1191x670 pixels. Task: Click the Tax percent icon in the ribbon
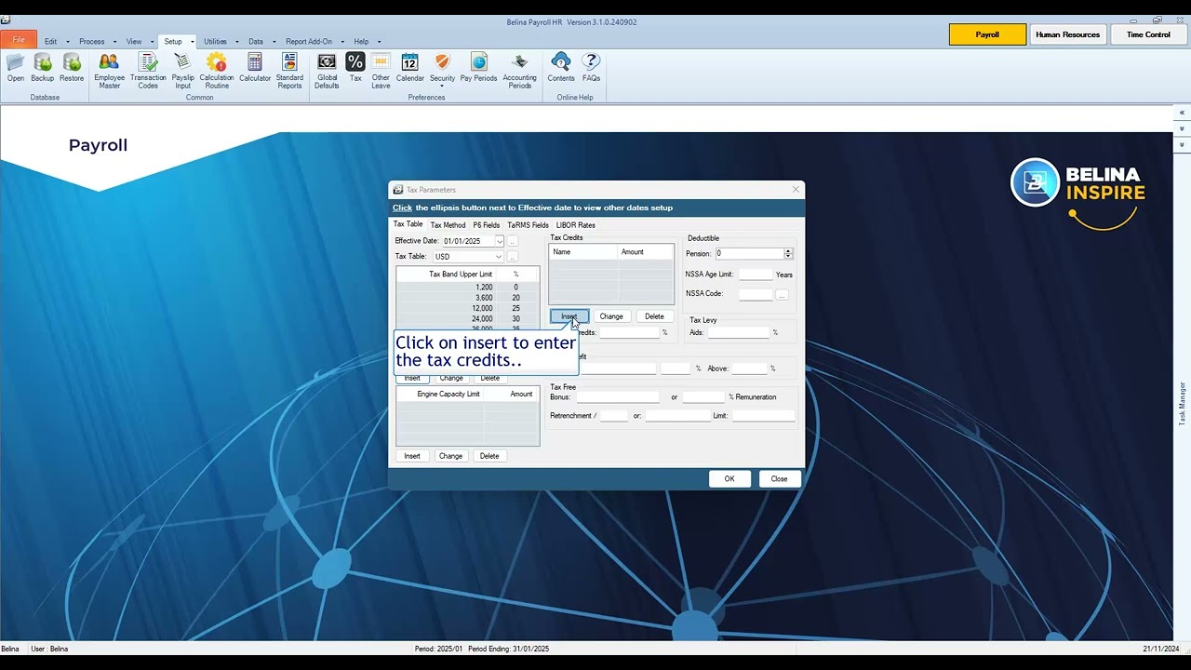[x=355, y=68]
